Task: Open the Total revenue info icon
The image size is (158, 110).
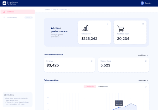Action: 107,24
